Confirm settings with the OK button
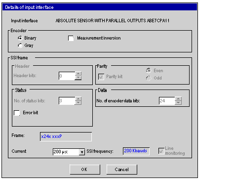 [85, 170]
